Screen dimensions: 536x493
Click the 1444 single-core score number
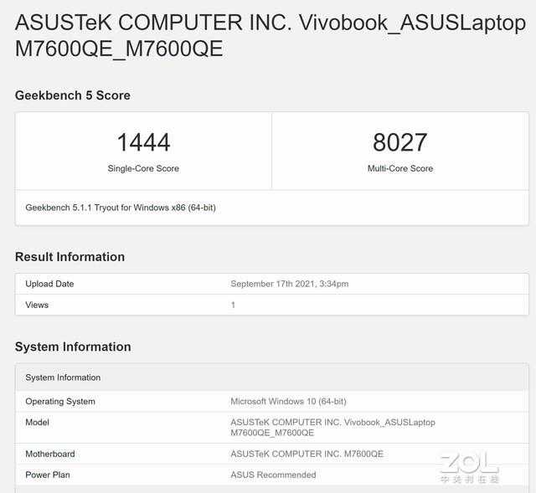coord(143,142)
